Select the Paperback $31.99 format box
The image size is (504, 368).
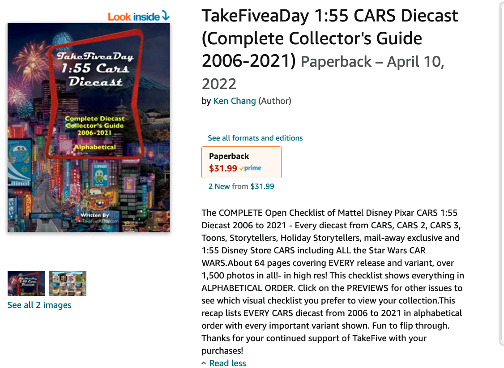241,163
